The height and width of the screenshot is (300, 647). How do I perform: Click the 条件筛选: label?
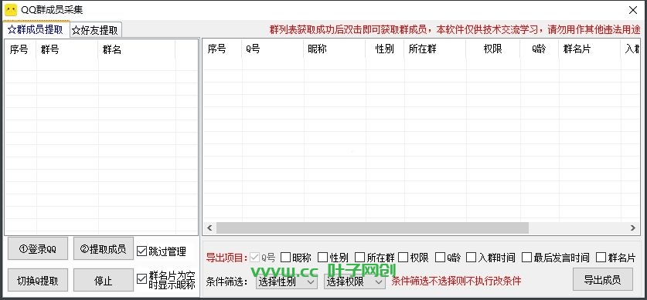[x=226, y=282]
